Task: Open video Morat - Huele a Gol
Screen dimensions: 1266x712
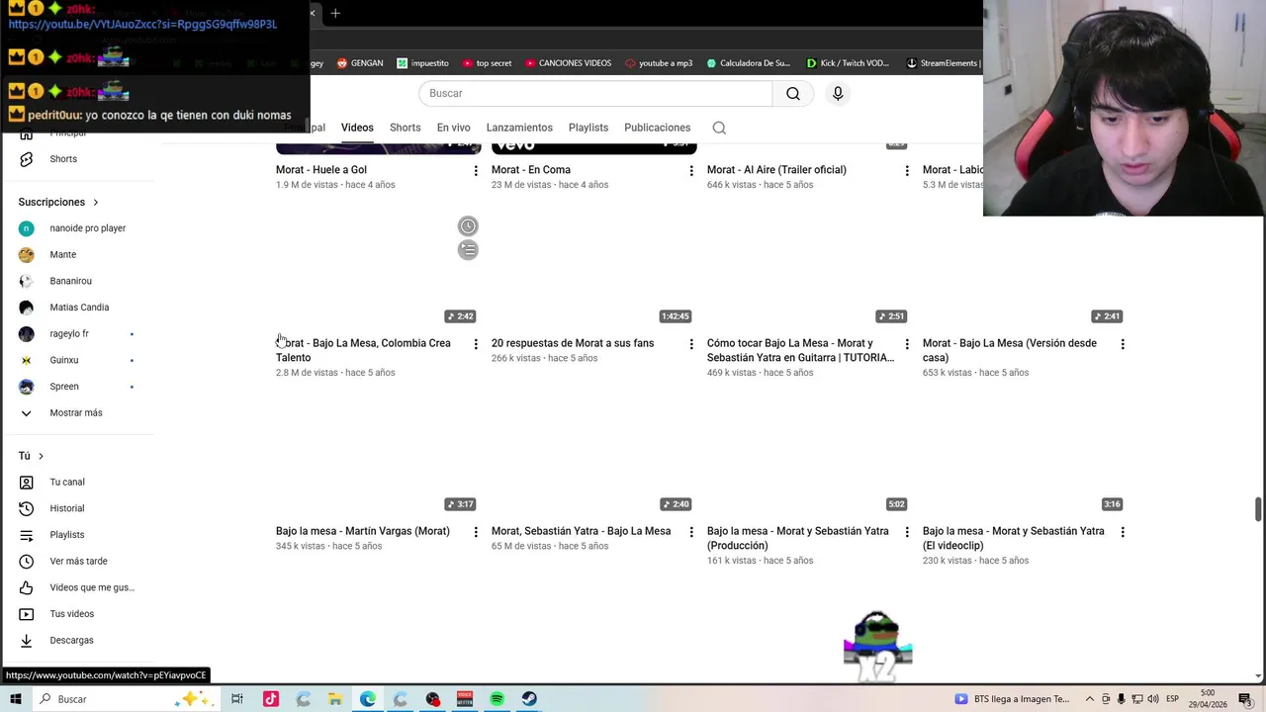Action: (x=321, y=170)
